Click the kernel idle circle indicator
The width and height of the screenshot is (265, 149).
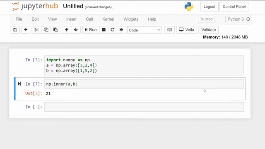pos(248,19)
